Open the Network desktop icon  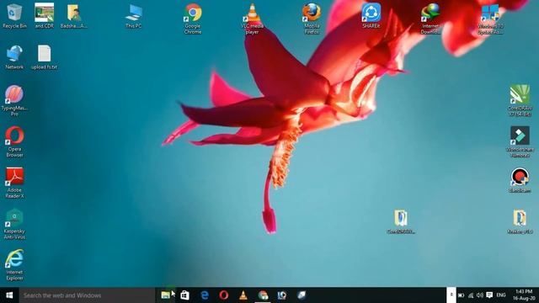(14, 57)
